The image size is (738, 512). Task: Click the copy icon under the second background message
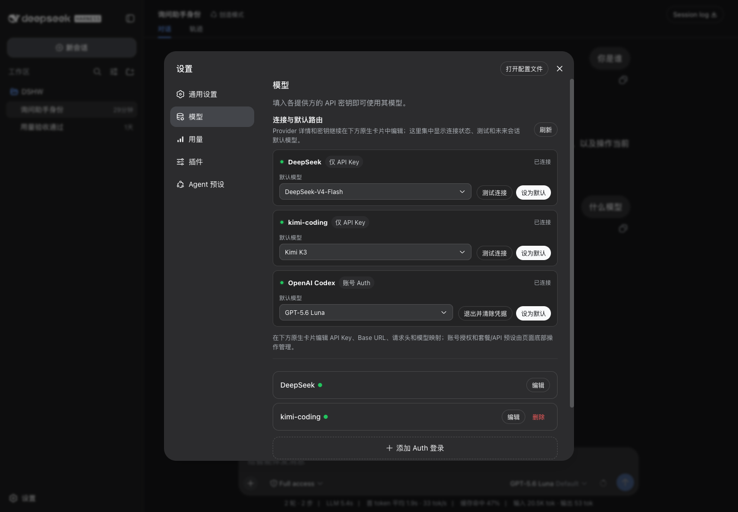pos(623,228)
